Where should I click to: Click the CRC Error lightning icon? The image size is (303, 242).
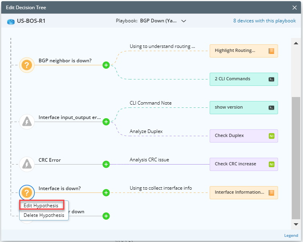(x=27, y=164)
